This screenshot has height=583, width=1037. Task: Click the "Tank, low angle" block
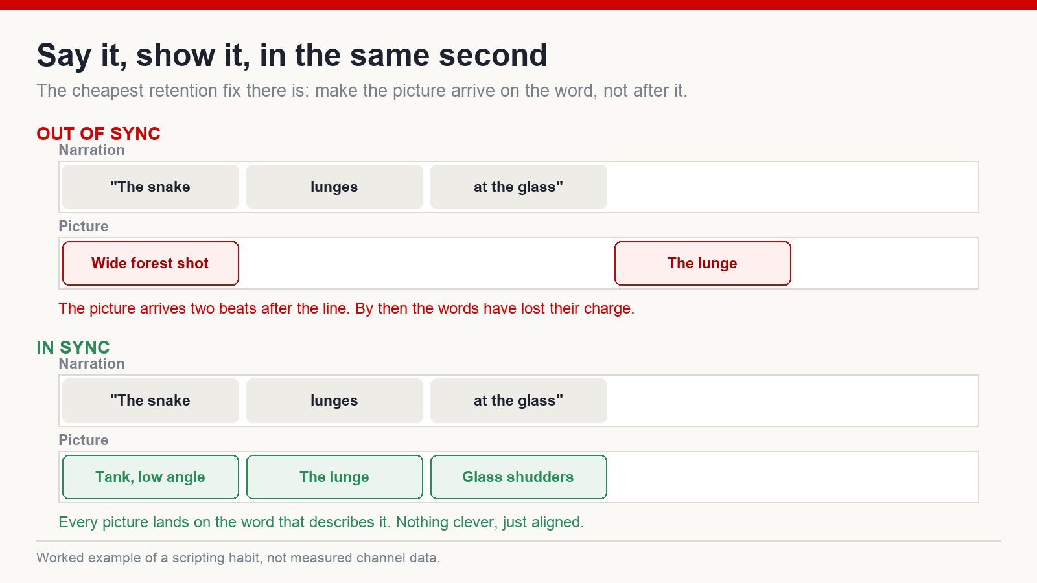(x=150, y=477)
